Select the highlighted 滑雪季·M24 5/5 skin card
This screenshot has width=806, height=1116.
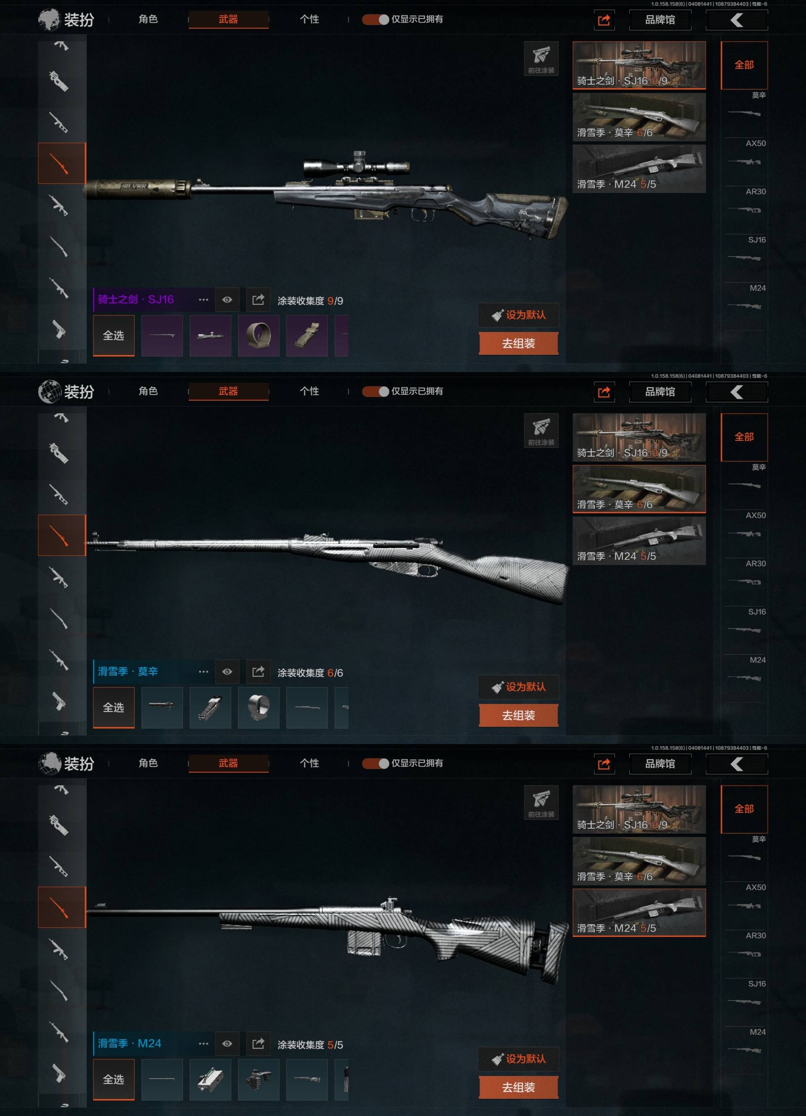tap(639, 913)
